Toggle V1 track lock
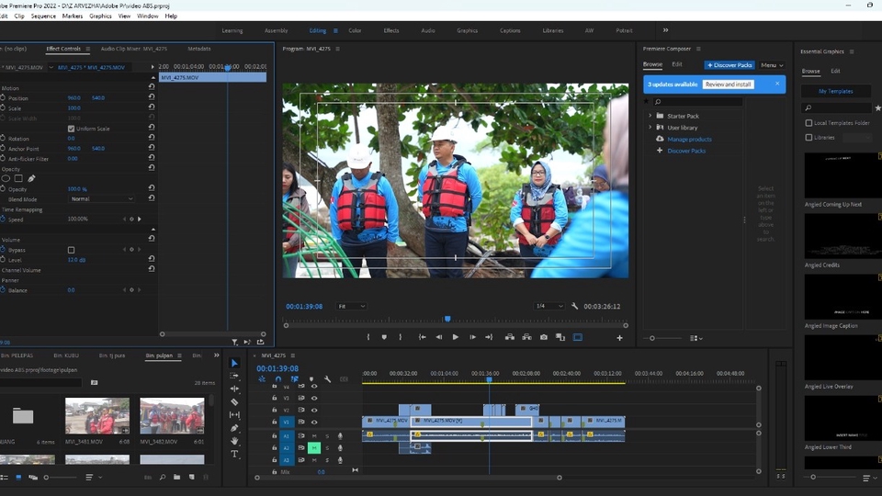 [275, 422]
